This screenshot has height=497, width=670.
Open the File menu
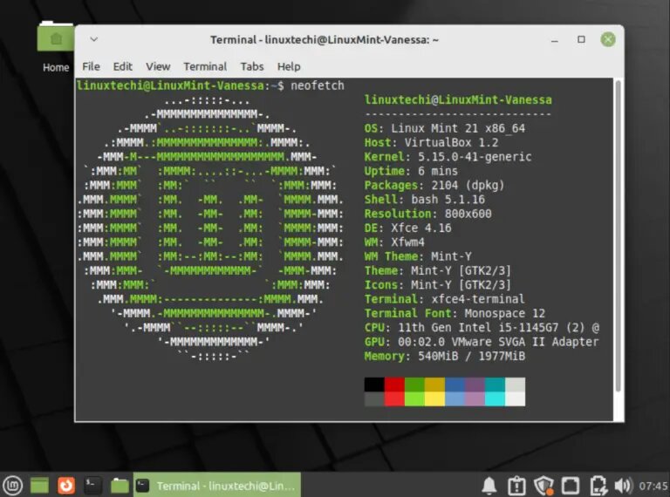(x=91, y=66)
